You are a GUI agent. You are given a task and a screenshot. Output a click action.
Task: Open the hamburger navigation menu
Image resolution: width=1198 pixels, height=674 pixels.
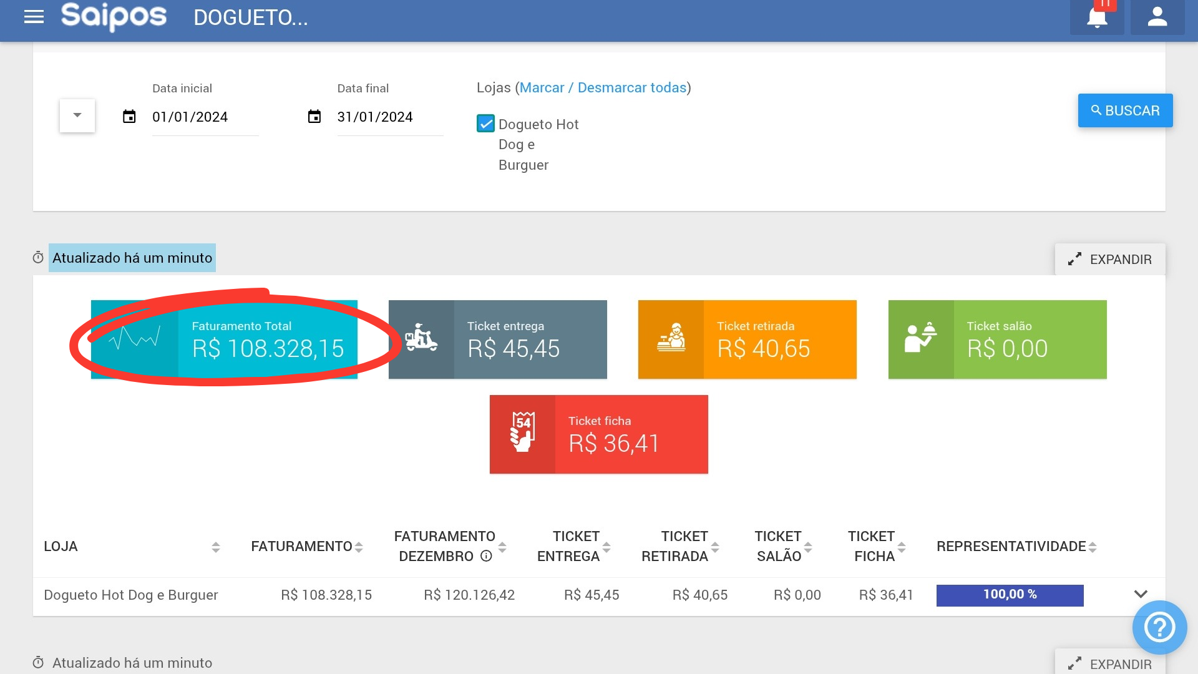point(34,17)
